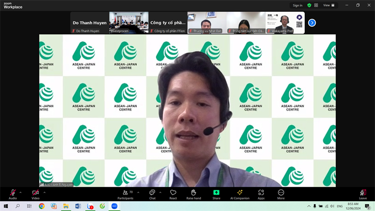Select the Wakayama Pref video thumbnail
Image resolution: width=375 pixels, height=211 pixels.
tap(285, 23)
